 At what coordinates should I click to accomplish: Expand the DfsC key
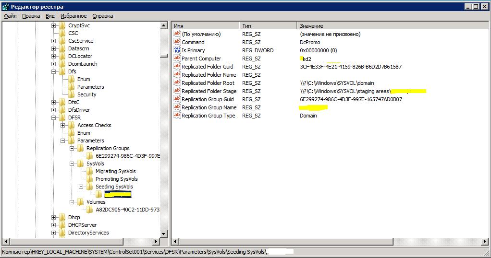coord(53,102)
